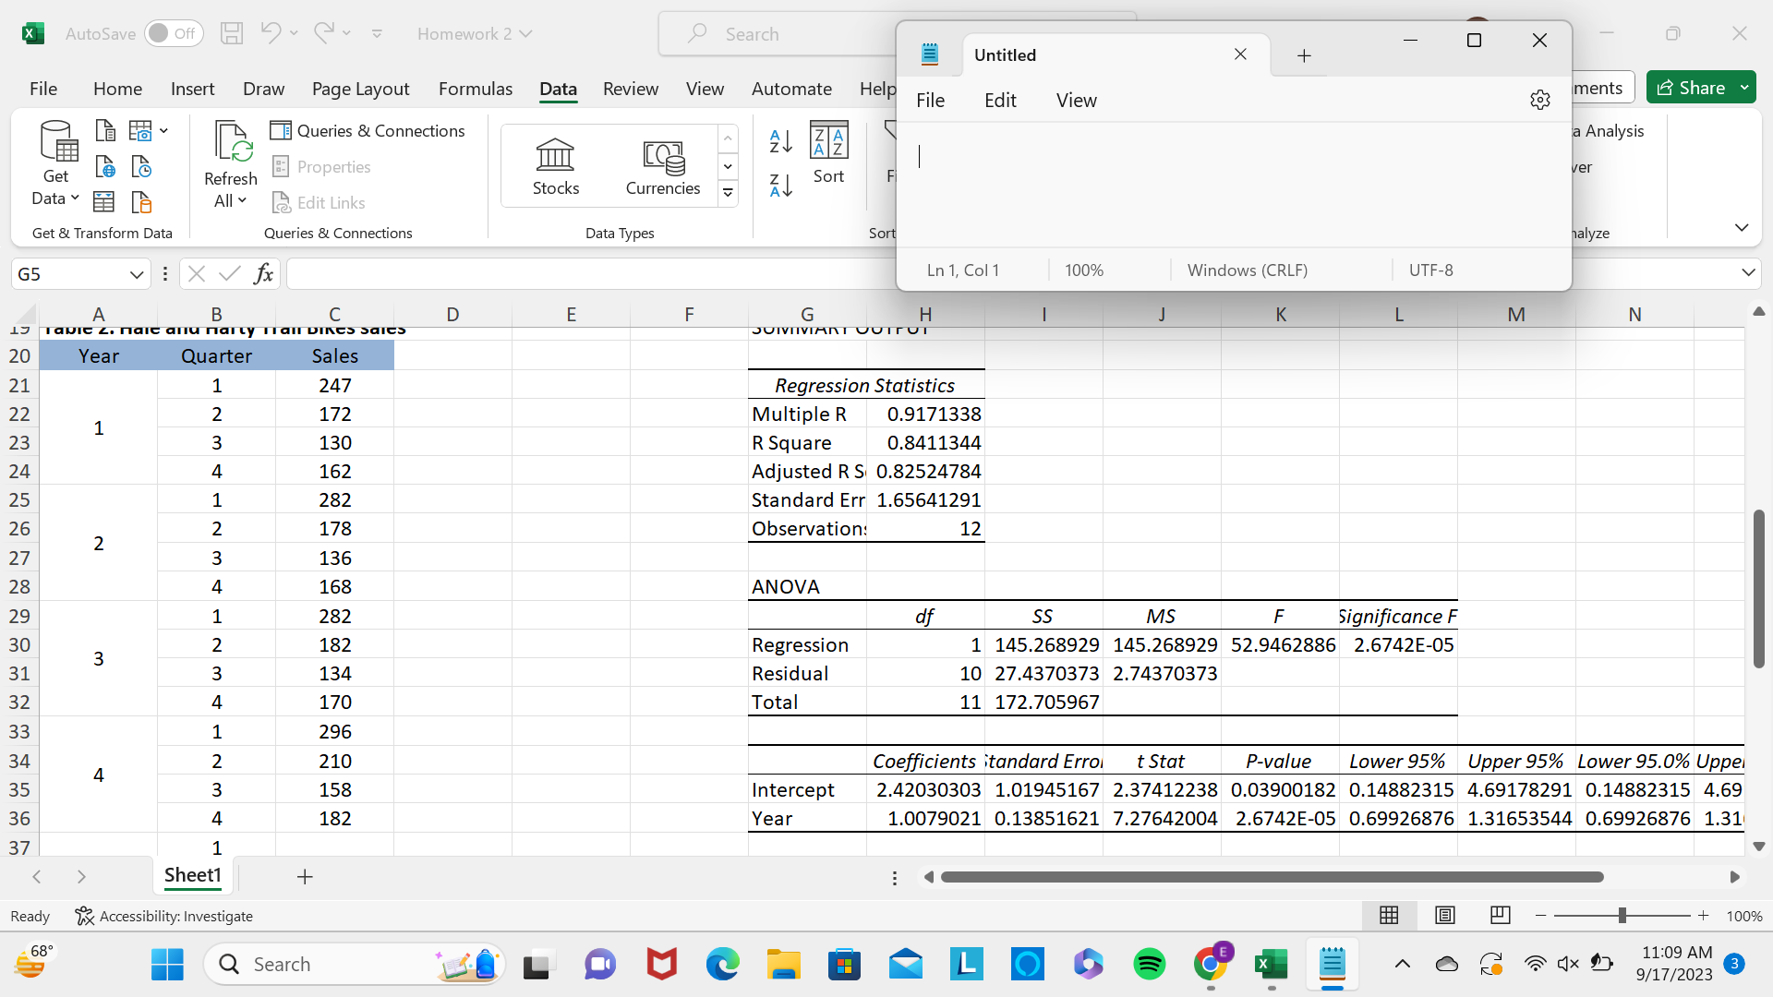Click the zoom slider handle

[x=1622, y=915]
